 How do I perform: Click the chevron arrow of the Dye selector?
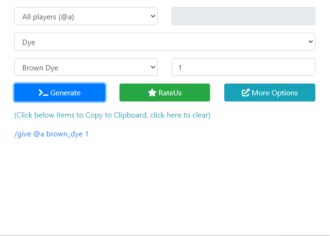(x=310, y=42)
